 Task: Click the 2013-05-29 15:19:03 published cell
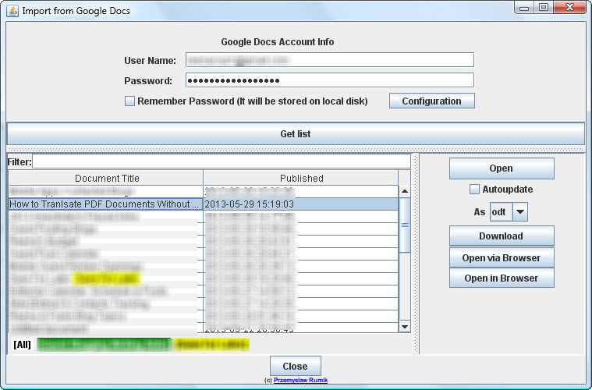(x=301, y=204)
